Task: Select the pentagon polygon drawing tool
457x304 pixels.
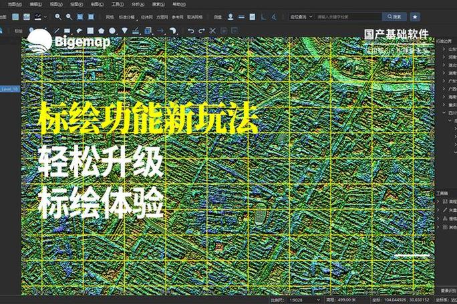Action: coord(101,30)
